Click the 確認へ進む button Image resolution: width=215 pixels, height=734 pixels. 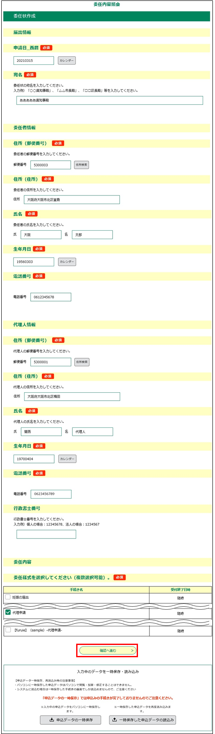point(108,650)
